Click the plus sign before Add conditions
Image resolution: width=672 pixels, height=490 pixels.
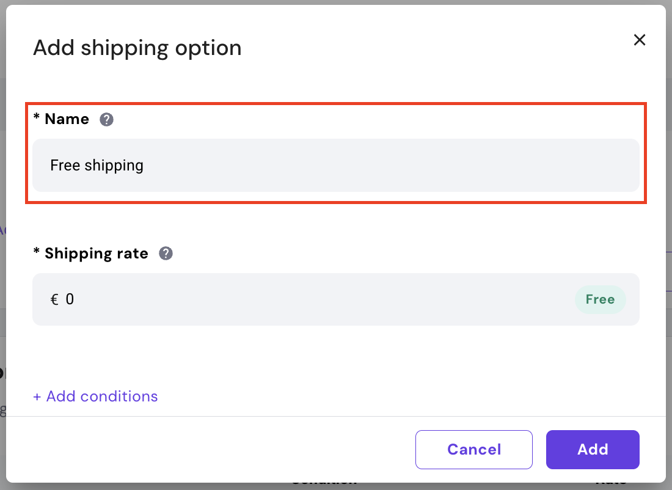point(37,397)
